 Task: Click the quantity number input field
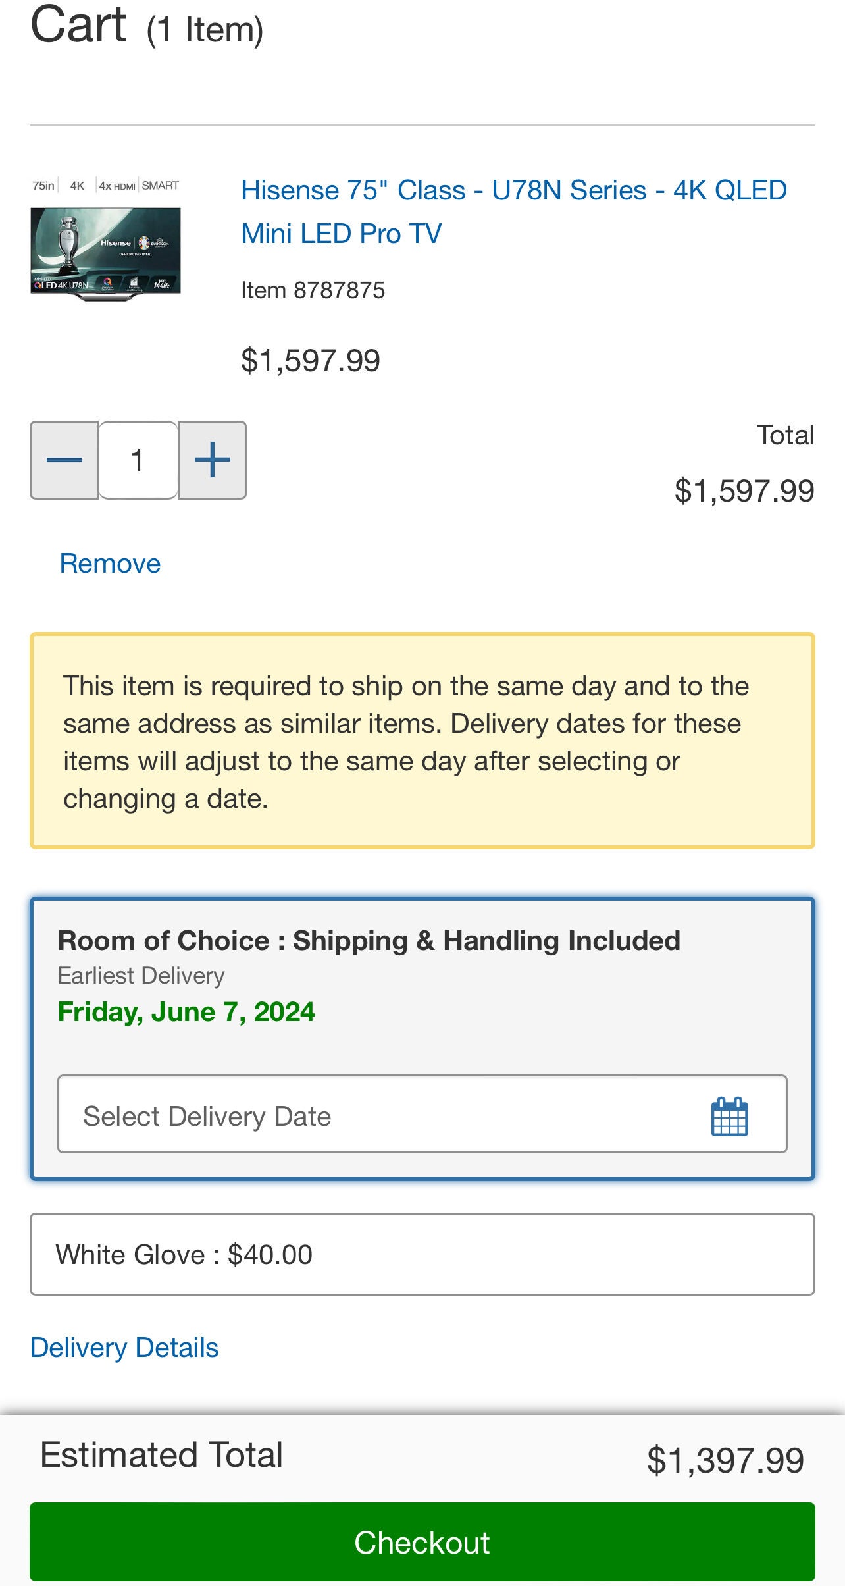pos(138,461)
